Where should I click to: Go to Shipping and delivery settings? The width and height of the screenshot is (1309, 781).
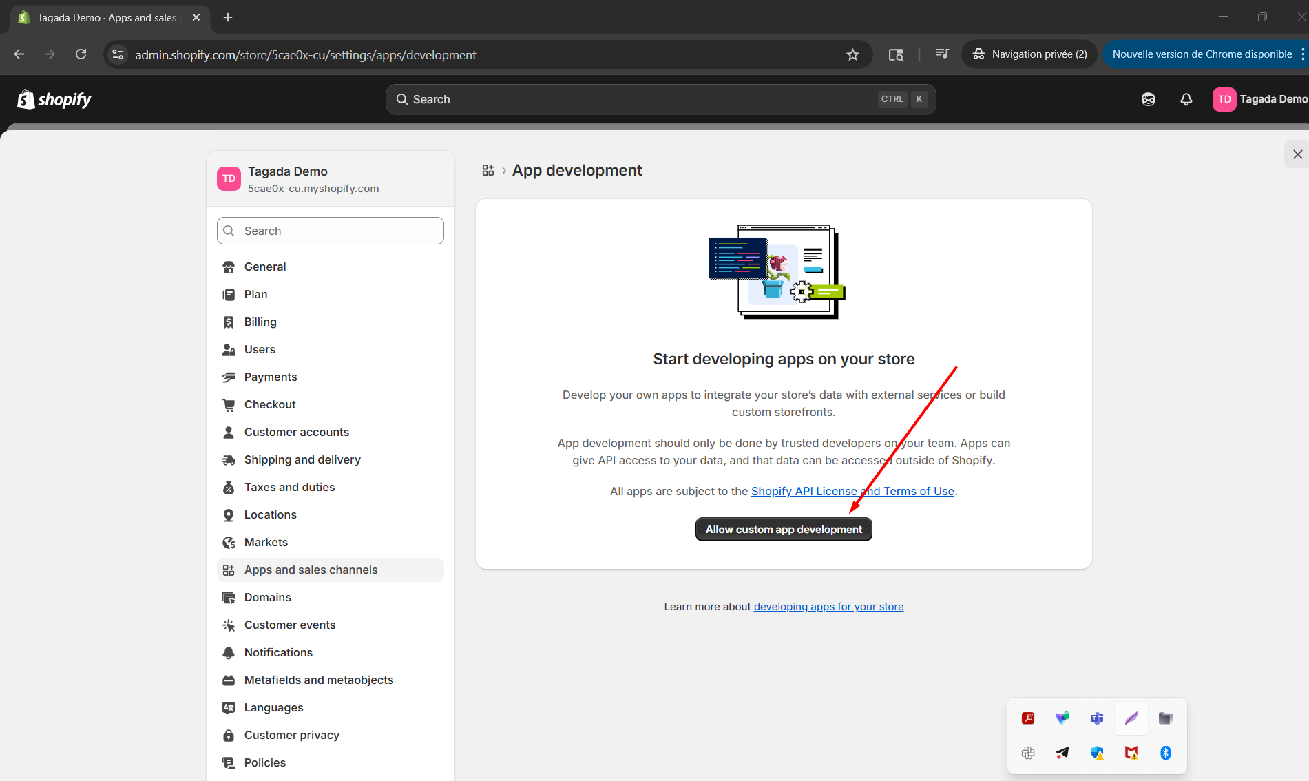[331, 459]
